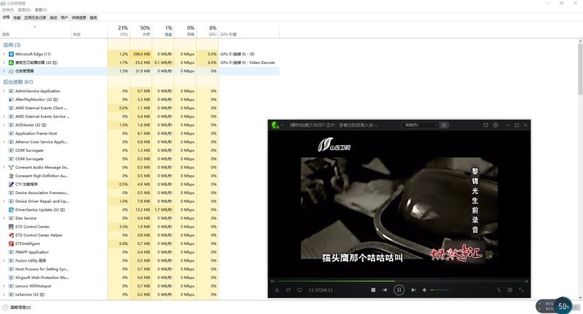This screenshot has height=314, width=583.
Task: Expand AMD External Events Service row
Action: tap(4, 116)
